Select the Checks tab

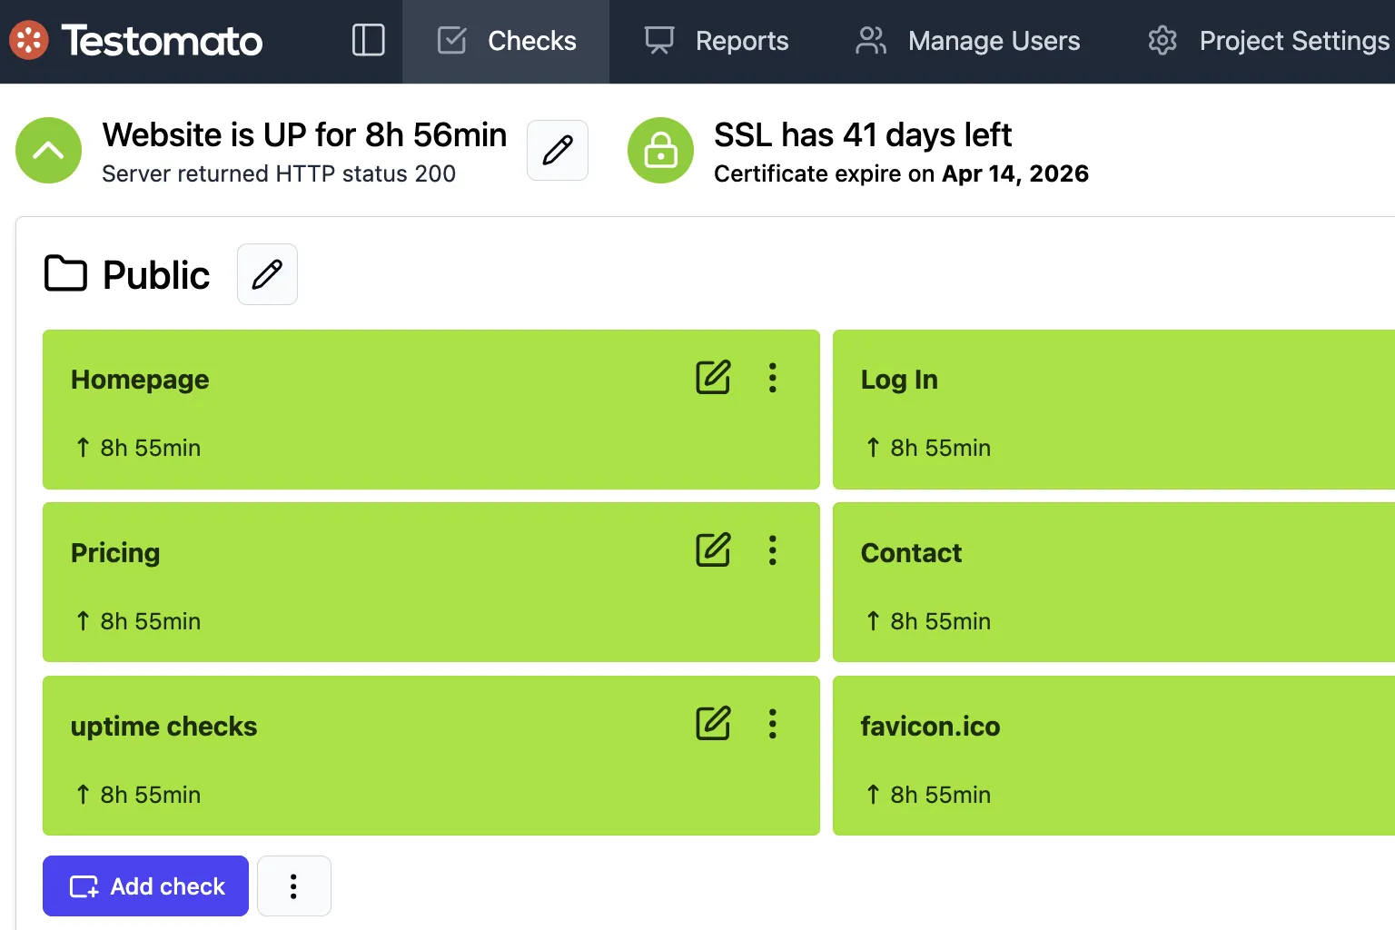tap(506, 40)
